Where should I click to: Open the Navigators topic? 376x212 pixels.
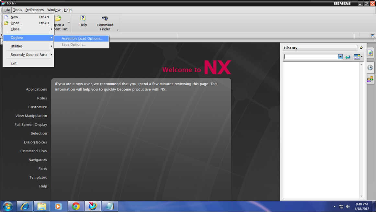pyautogui.click(x=38, y=160)
